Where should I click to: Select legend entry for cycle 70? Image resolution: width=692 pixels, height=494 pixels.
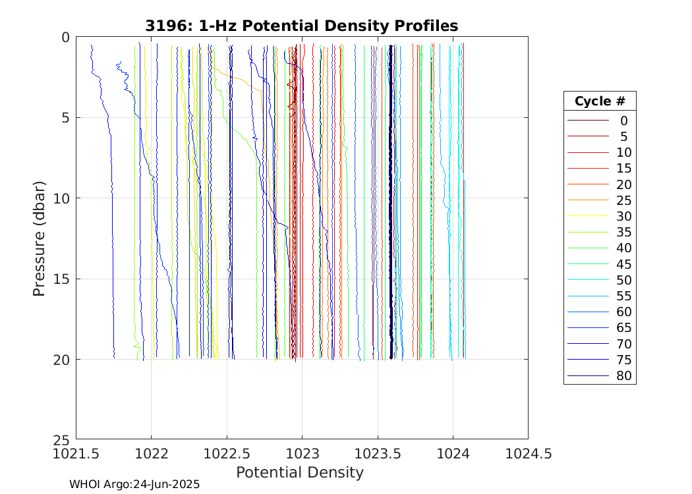tap(599, 344)
